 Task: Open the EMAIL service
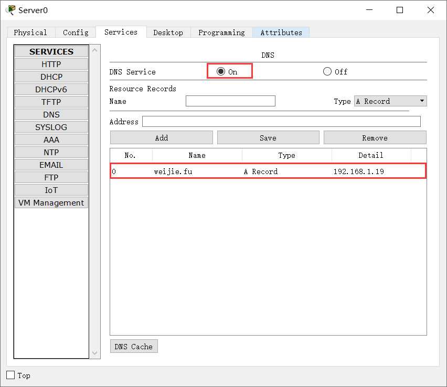pos(51,165)
